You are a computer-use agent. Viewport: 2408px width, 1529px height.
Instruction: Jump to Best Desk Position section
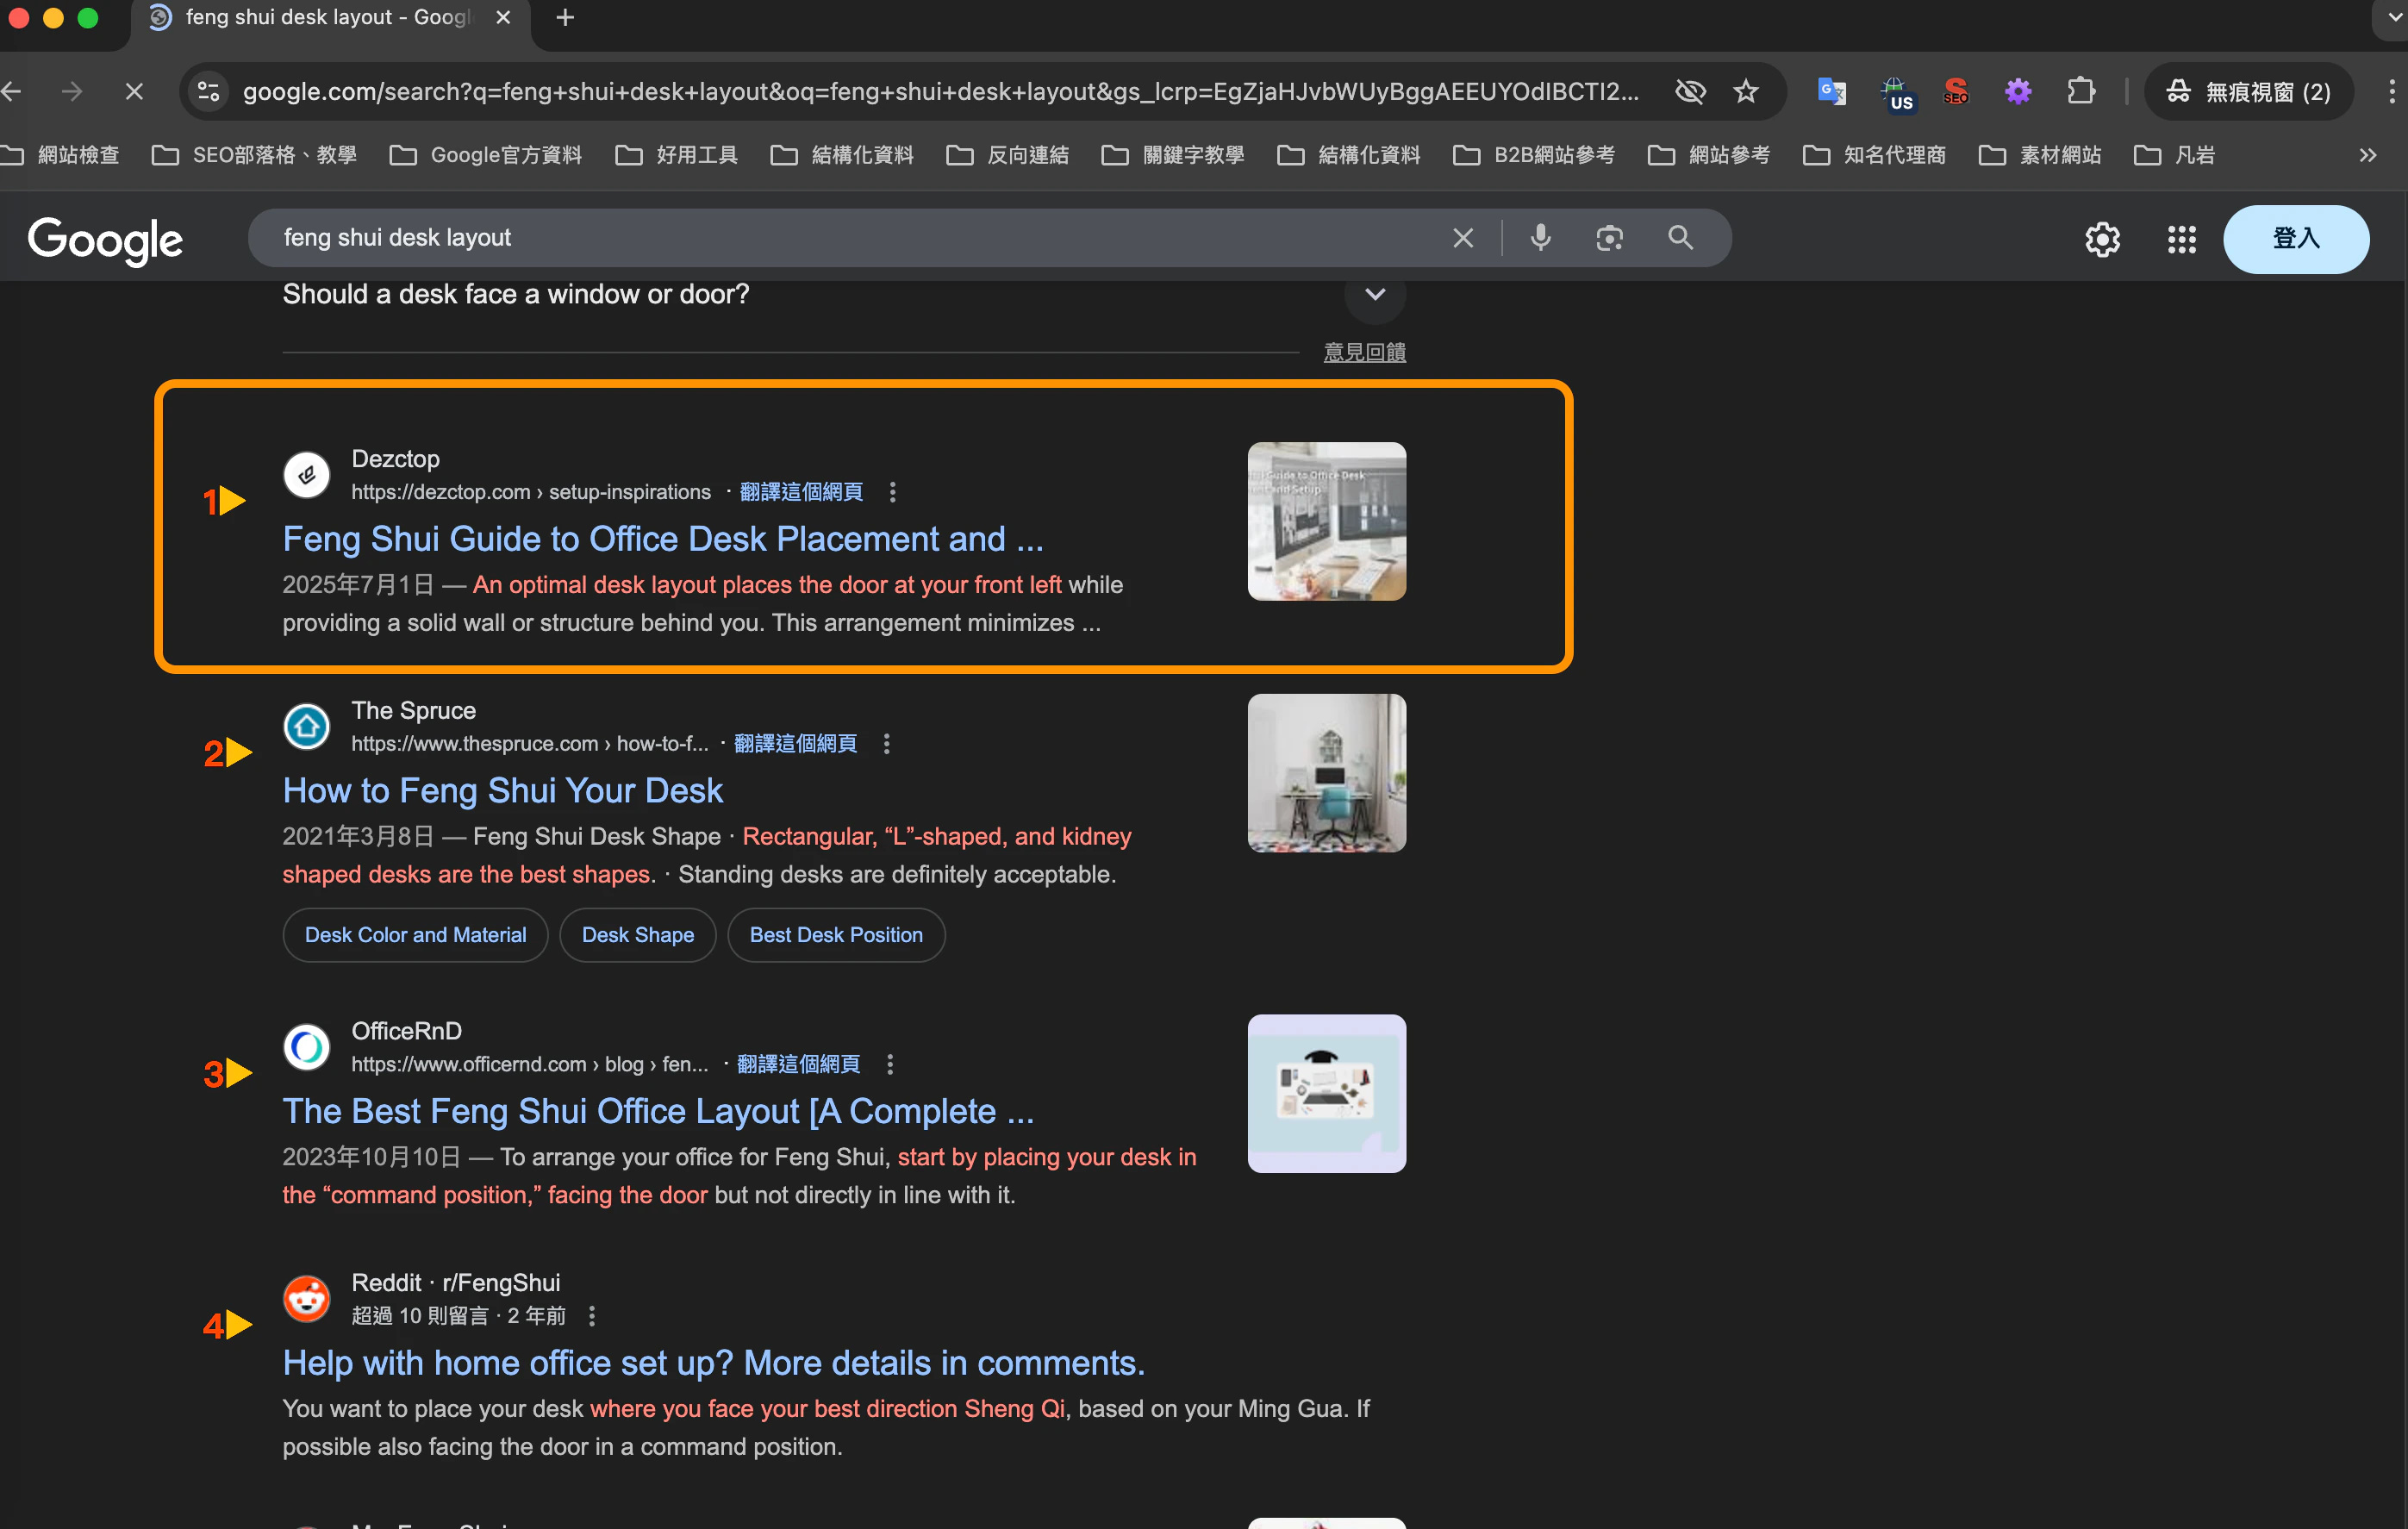click(836, 935)
